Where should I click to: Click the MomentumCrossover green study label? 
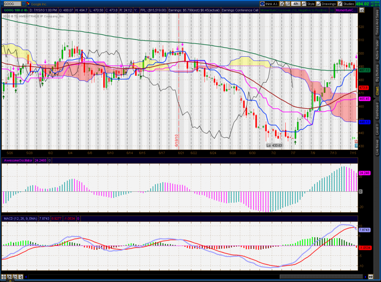tap(294, 10)
